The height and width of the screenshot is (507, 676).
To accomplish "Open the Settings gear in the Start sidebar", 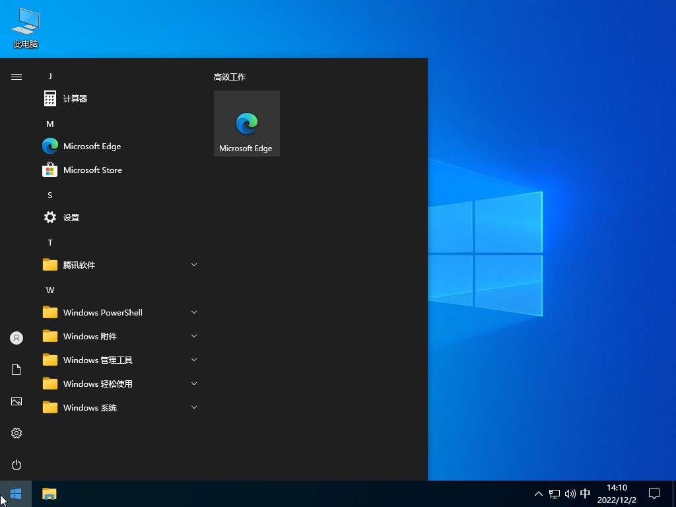I will [x=17, y=433].
